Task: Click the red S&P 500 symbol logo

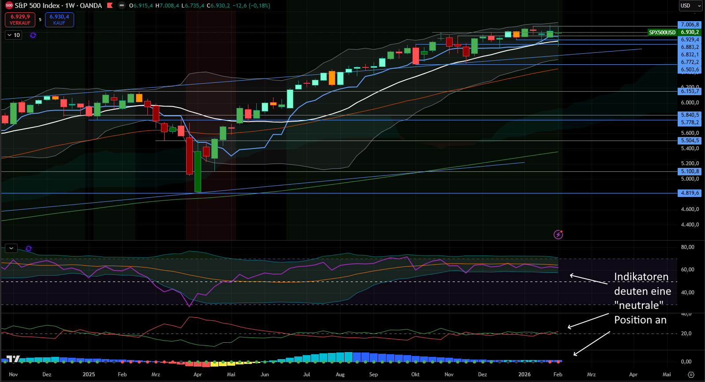Action: 9,6
